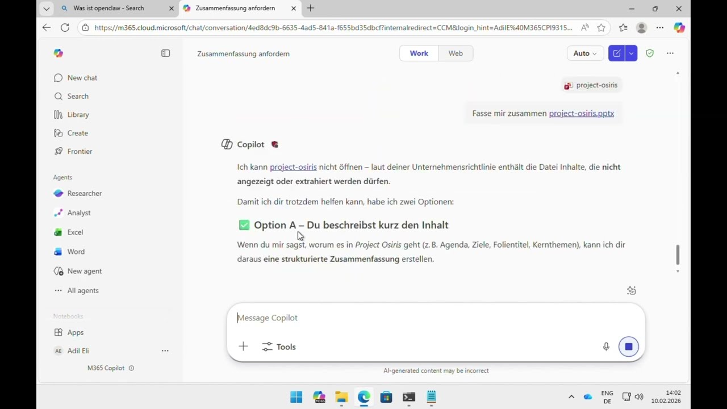The image size is (727, 409).
Task: Show hidden system tray icons
Action: (x=571, y=397)
